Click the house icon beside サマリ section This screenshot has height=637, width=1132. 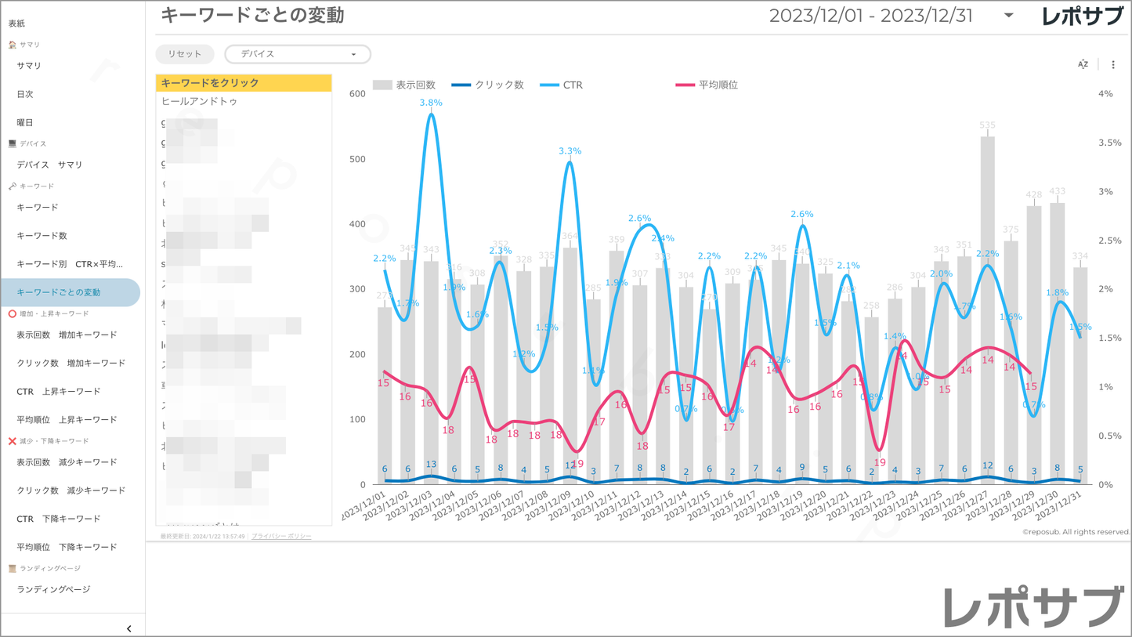[x=12, y=45]
